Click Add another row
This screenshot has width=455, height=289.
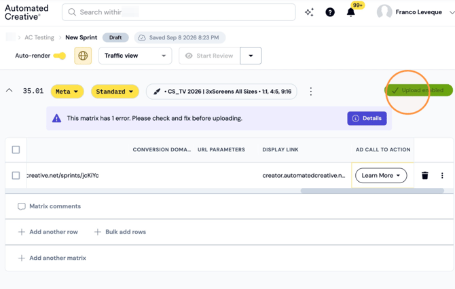tap(48, 232)
